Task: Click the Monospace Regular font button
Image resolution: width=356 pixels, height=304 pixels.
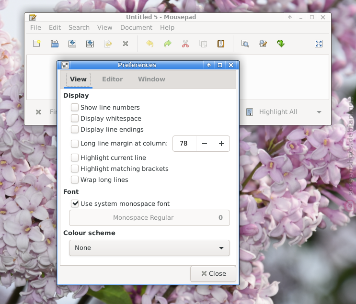Action: [x=149, y=217]
